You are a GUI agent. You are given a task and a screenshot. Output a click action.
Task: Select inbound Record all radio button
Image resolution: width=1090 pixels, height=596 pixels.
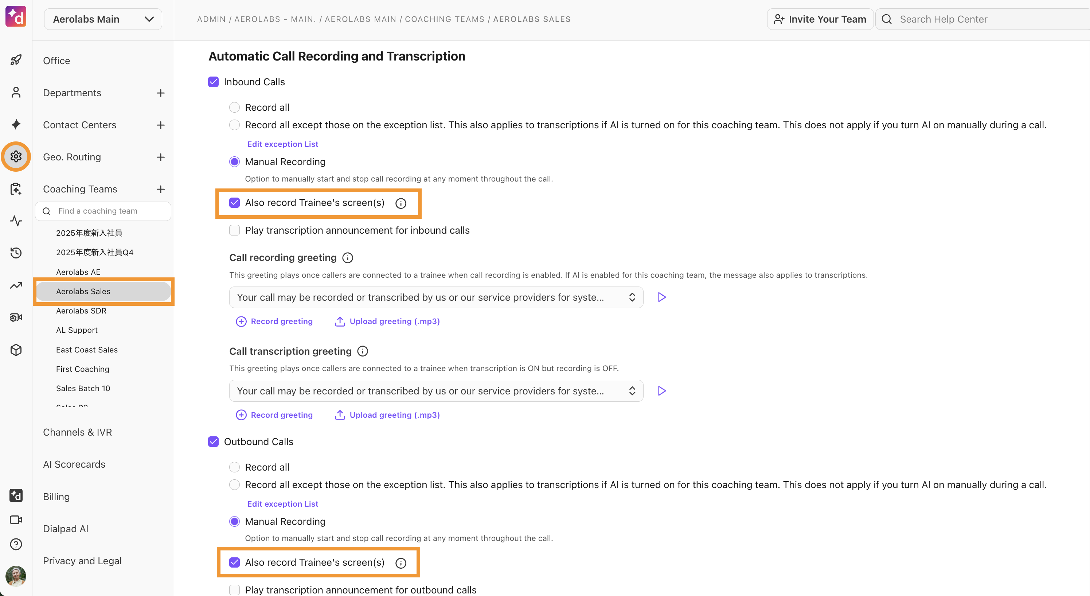[x=234, y=108]
